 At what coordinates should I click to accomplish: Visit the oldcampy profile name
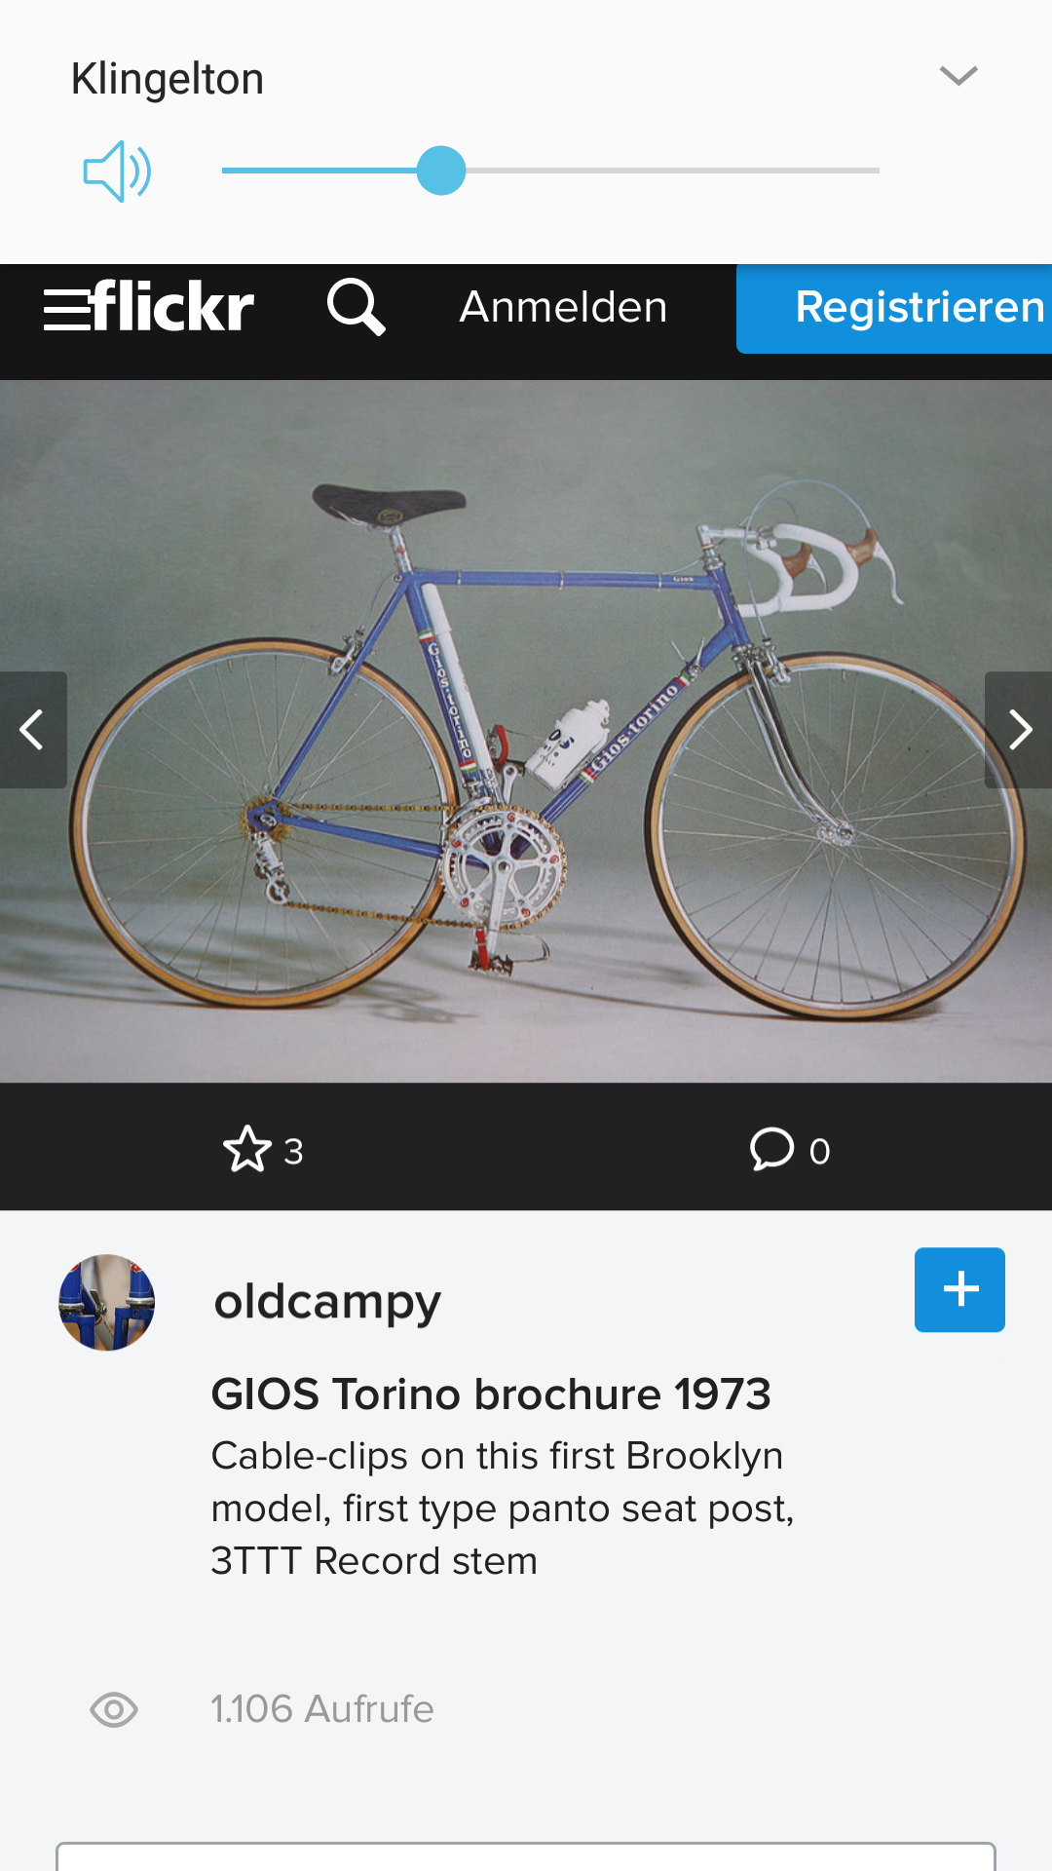[327, 1302]
